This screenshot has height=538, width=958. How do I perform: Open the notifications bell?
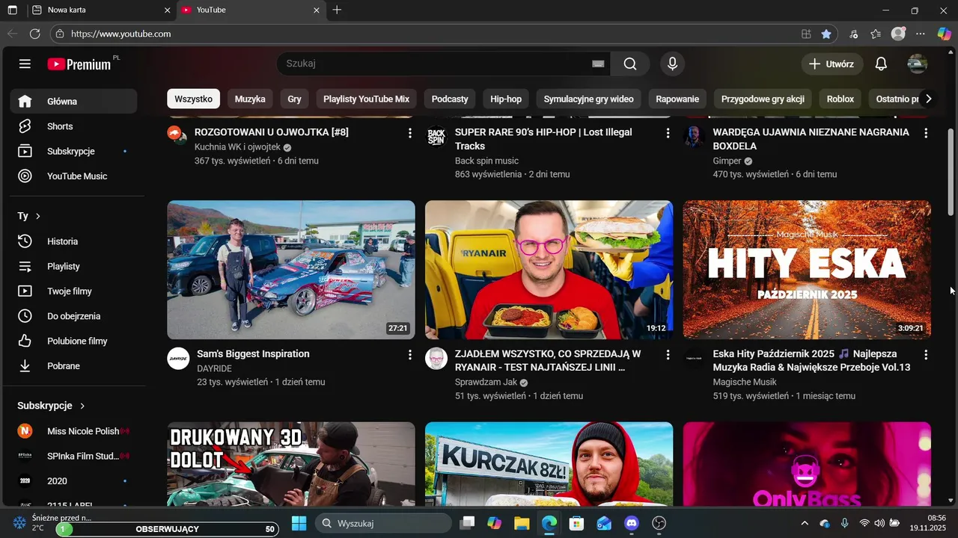point(881,64)
